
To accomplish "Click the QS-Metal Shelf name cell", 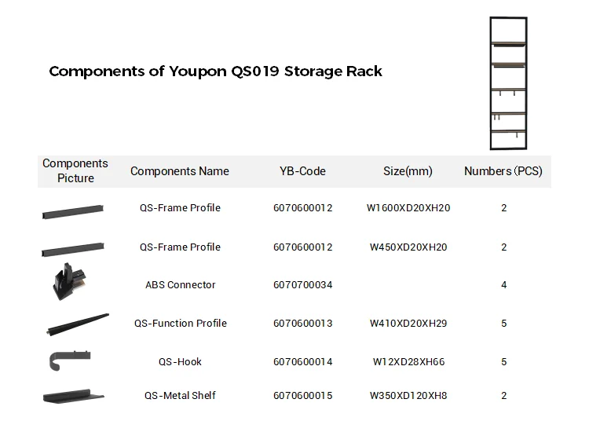I will pyautogui.click(x=180, y=395).
